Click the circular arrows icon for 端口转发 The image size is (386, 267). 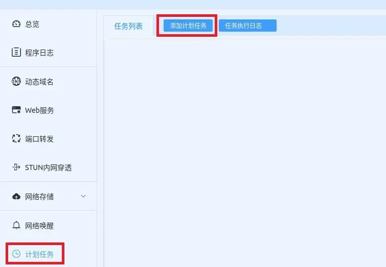[x=16, y=138]
